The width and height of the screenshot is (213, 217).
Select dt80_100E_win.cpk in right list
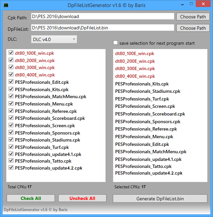tap(135, 53)
